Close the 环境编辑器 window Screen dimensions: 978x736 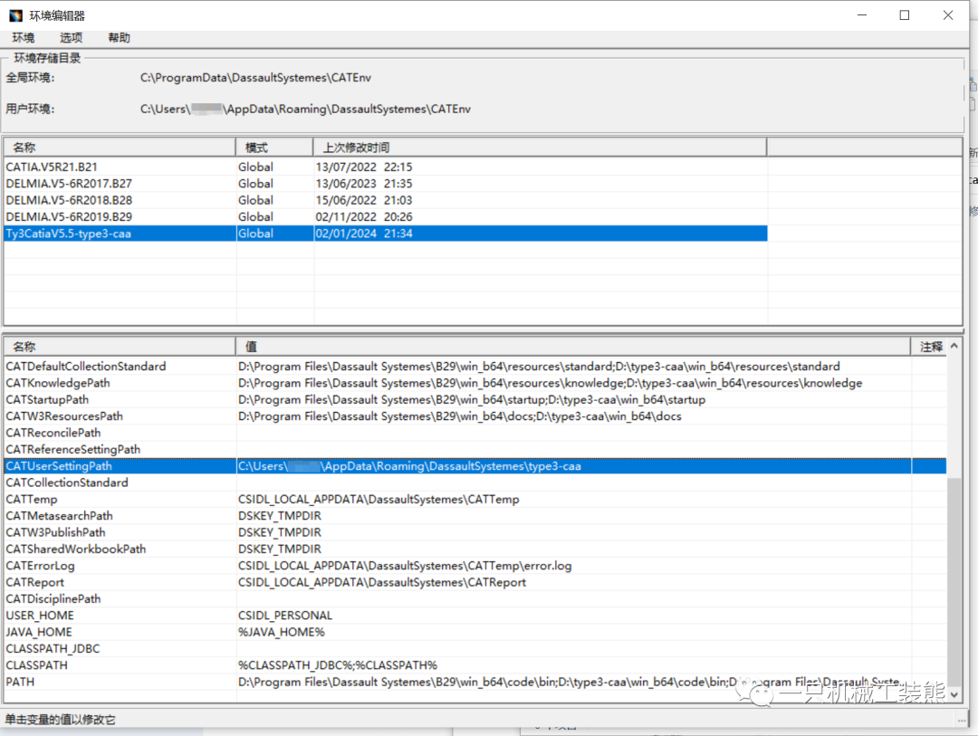click(x=948, y=15)
